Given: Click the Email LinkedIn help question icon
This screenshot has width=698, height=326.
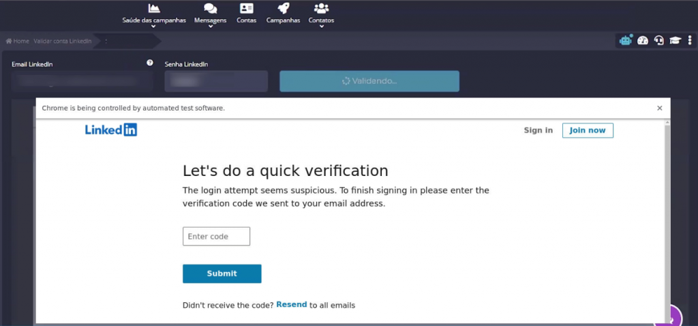Looking at the screenshot, I should click(150, 63).
